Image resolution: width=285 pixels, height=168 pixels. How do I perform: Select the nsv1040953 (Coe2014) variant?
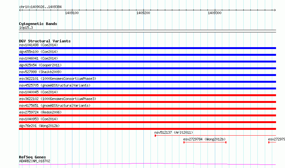(x=147, y=122)
